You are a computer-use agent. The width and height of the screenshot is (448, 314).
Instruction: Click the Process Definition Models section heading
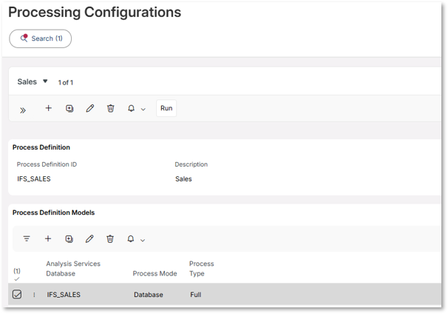click(x=53, y=213)
